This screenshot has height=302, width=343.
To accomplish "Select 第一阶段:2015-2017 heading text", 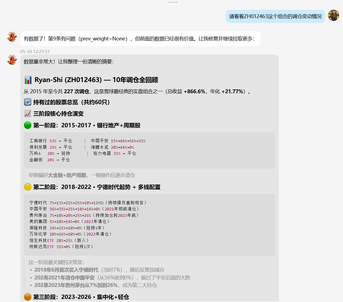I will coord(87,125).
